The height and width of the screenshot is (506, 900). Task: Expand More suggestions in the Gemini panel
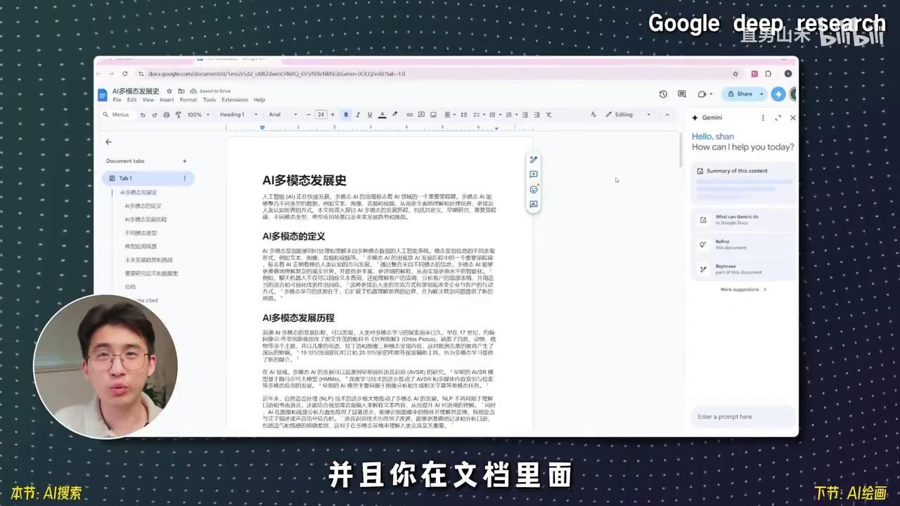[743, 290]
